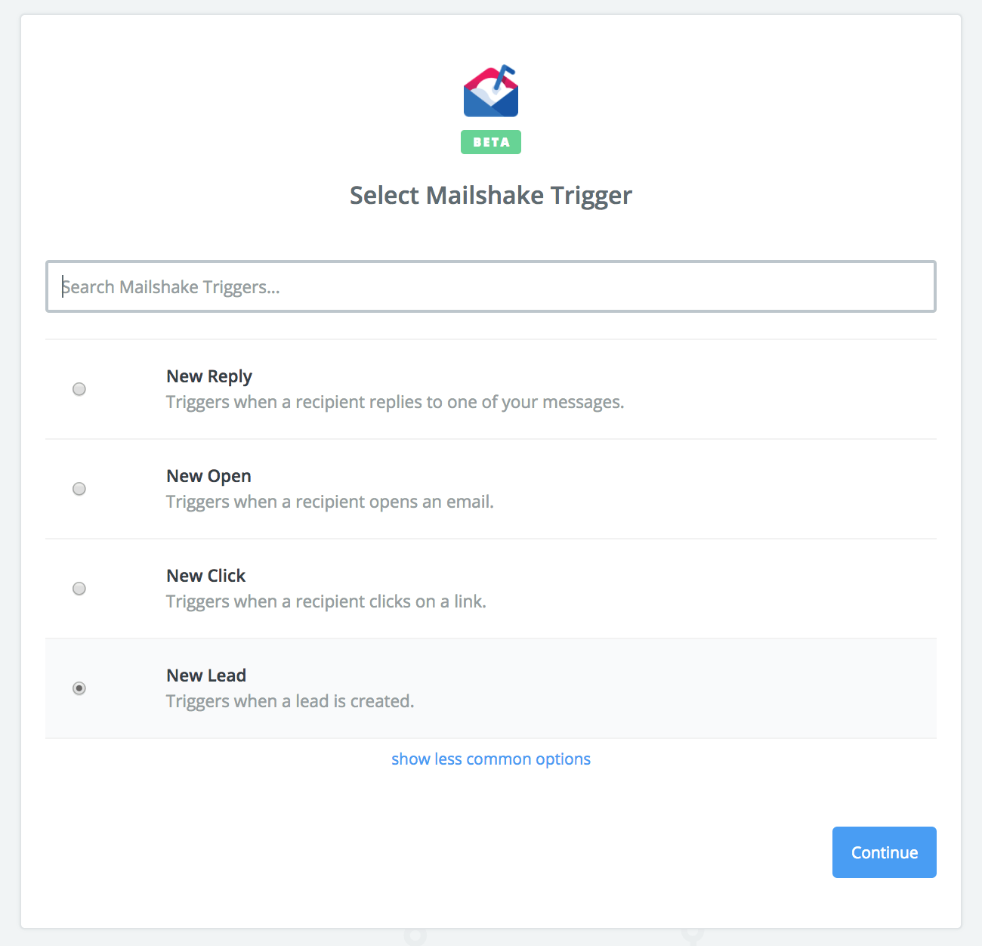Screen dimensions: 982x946
Task: Click the selected New Lead radio button
Action: click(x=79, y=688)
